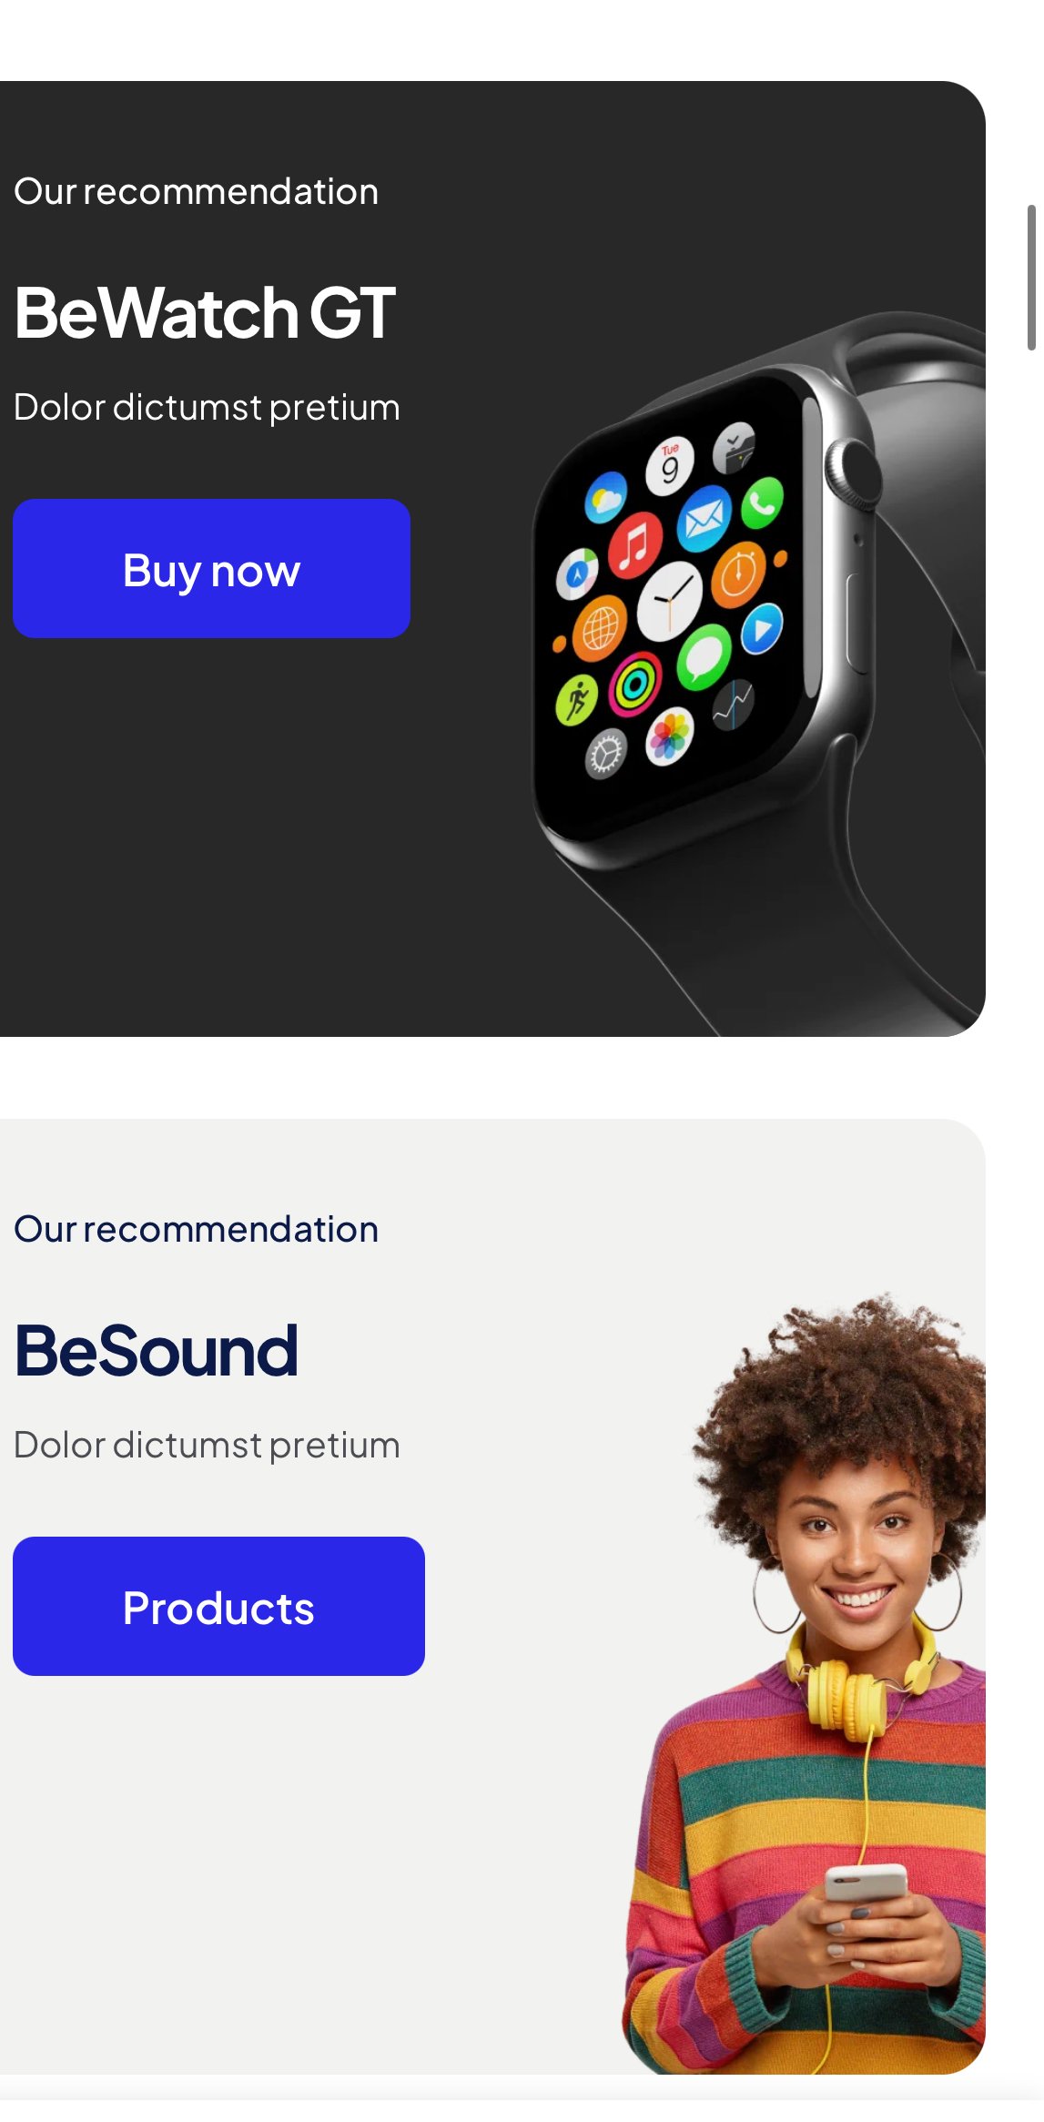
Task: Open the Products button under BeSound
Action: coord(218,1606)
